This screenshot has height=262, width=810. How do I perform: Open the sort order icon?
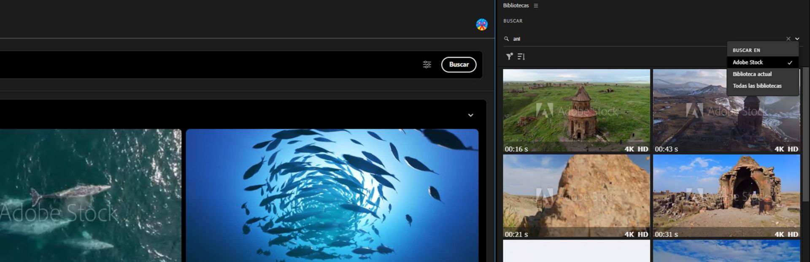tap(521, 57)
